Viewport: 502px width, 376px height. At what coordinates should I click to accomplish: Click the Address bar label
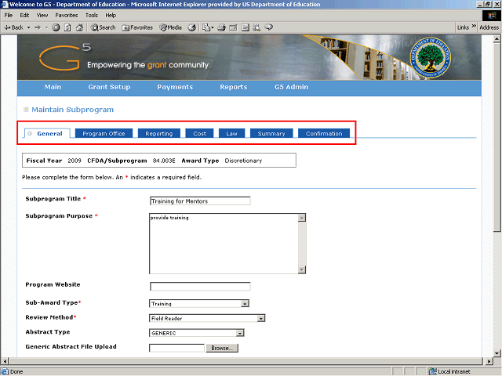click(x=489, y=27)
